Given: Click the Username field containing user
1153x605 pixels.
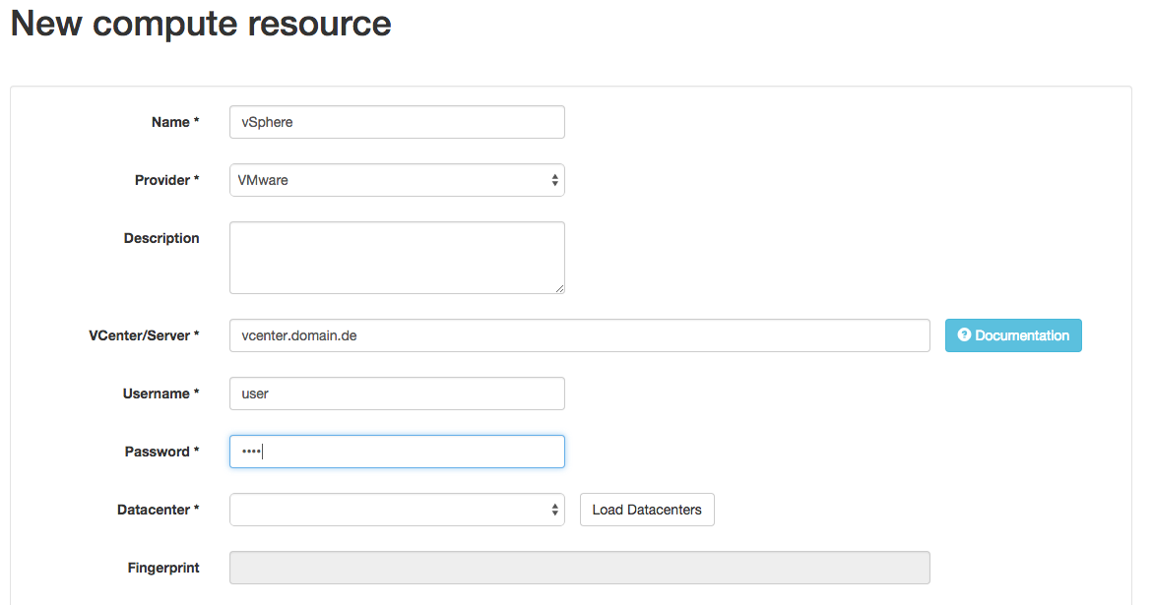Looking at the screenshot, I should (x=397, y=393).
